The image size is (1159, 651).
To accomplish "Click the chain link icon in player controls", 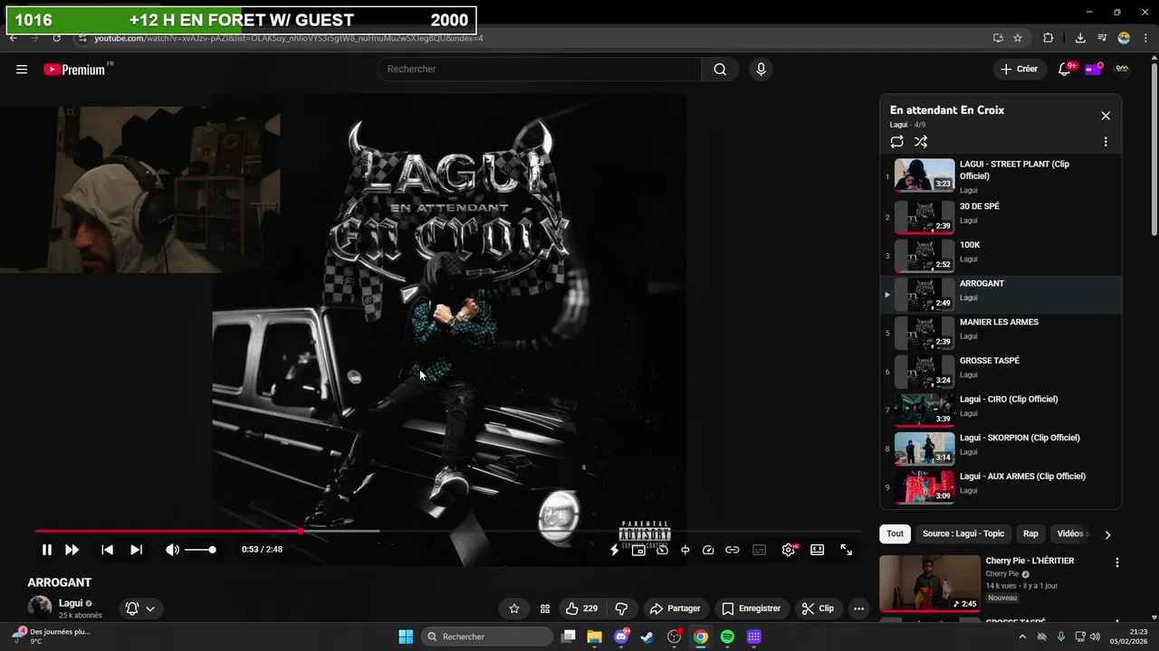I will (733, 550).
